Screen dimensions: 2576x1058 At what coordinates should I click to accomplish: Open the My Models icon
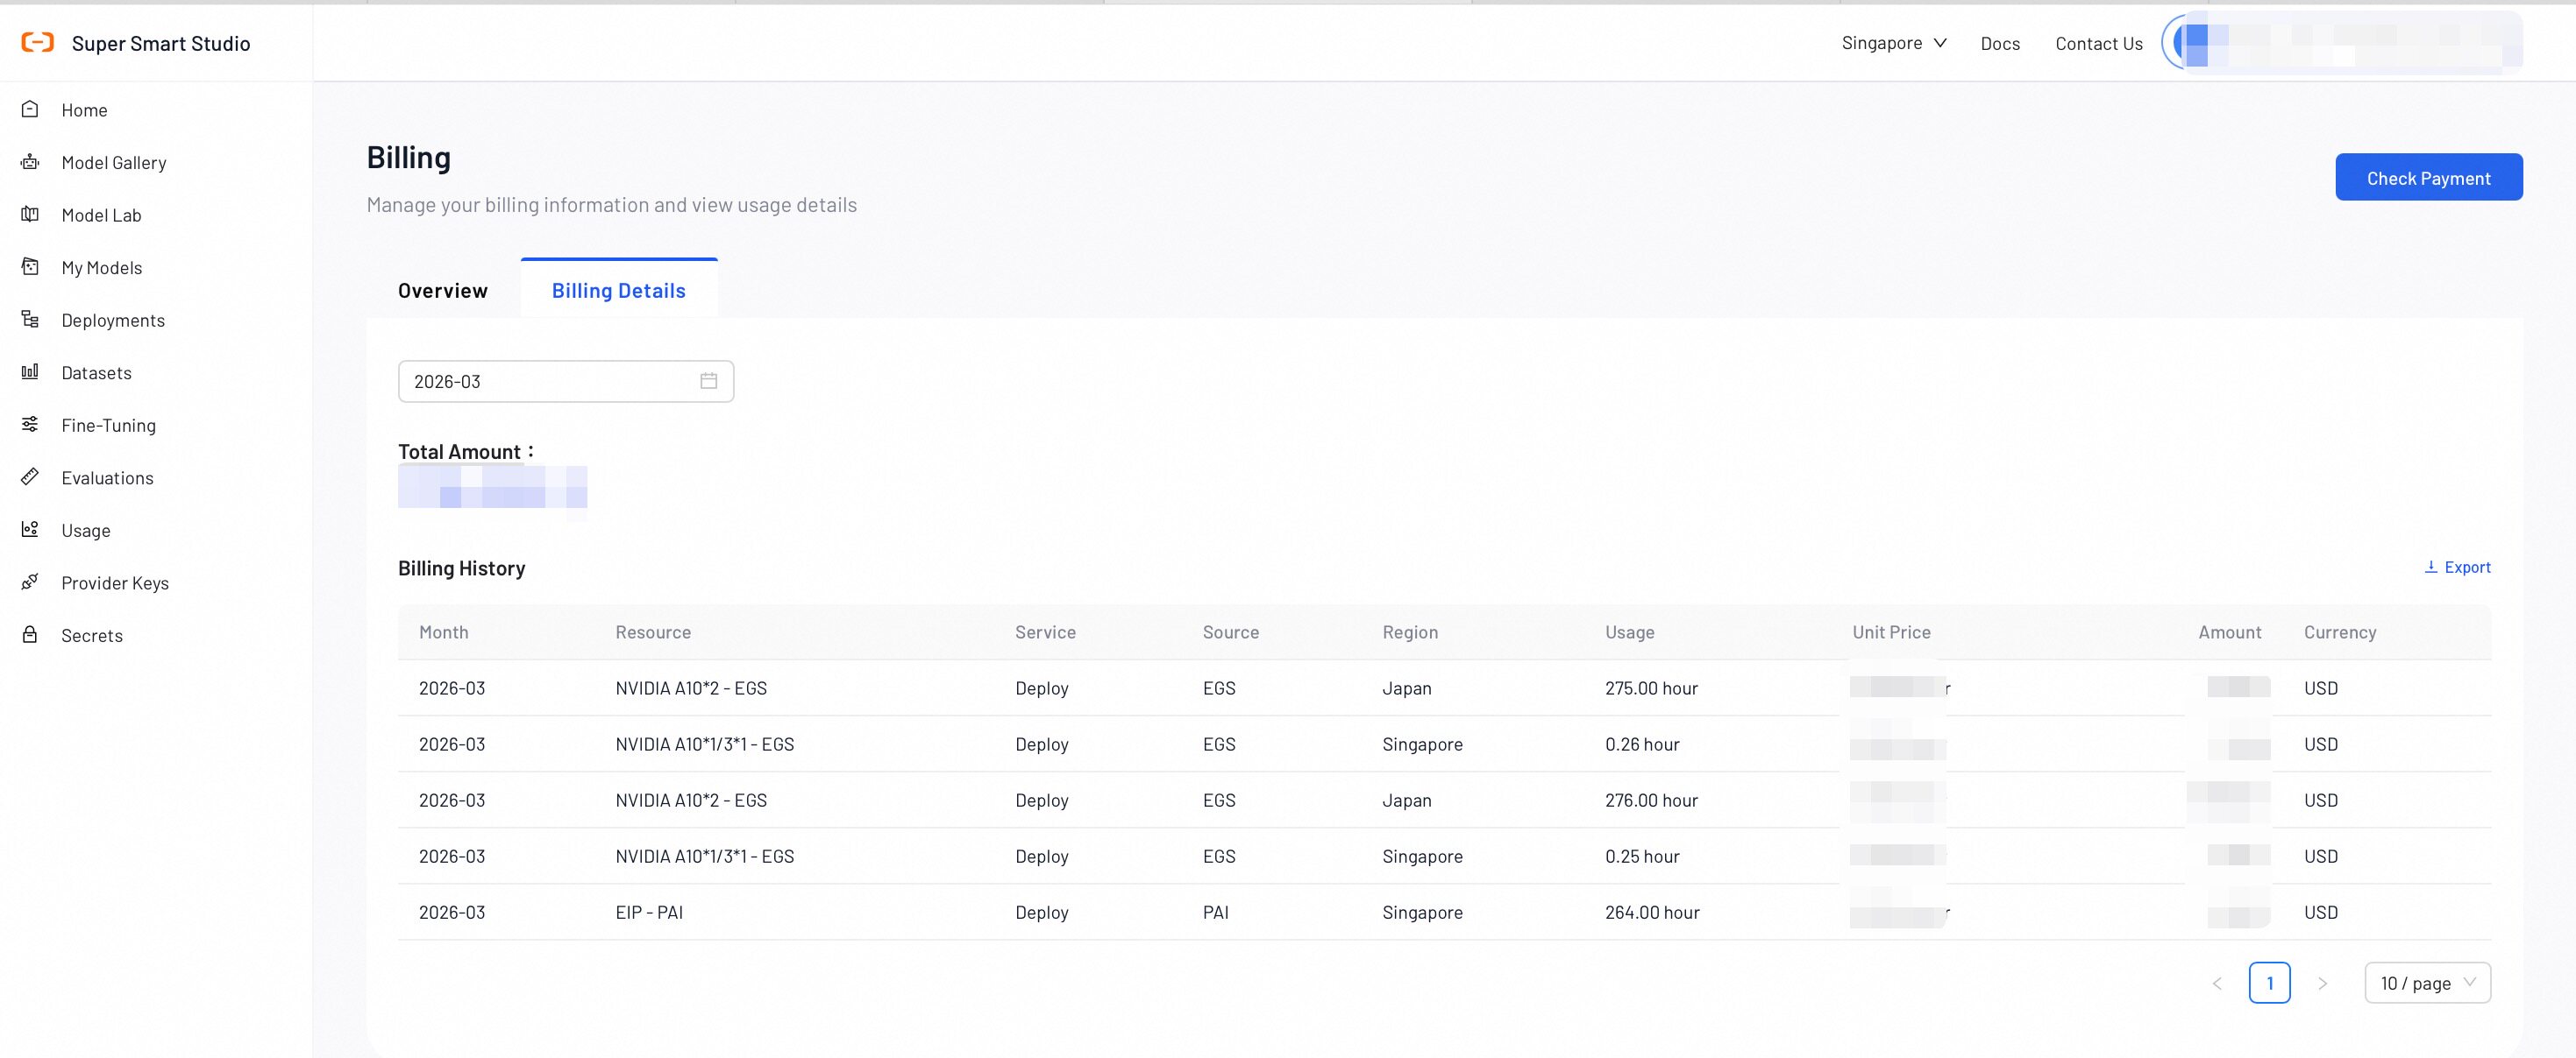coord(30,267)
